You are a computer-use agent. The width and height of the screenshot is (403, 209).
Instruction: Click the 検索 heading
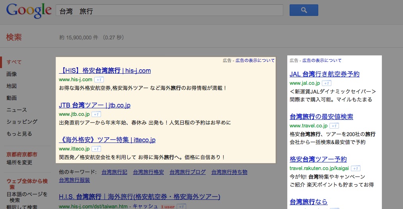pos(14,37)
